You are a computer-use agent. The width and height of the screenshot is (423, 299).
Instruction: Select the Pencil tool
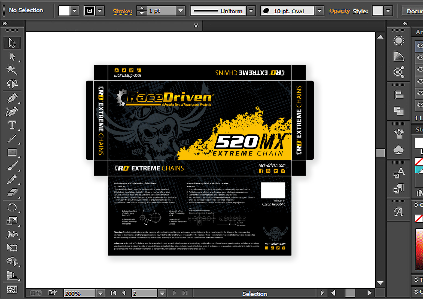12,179
